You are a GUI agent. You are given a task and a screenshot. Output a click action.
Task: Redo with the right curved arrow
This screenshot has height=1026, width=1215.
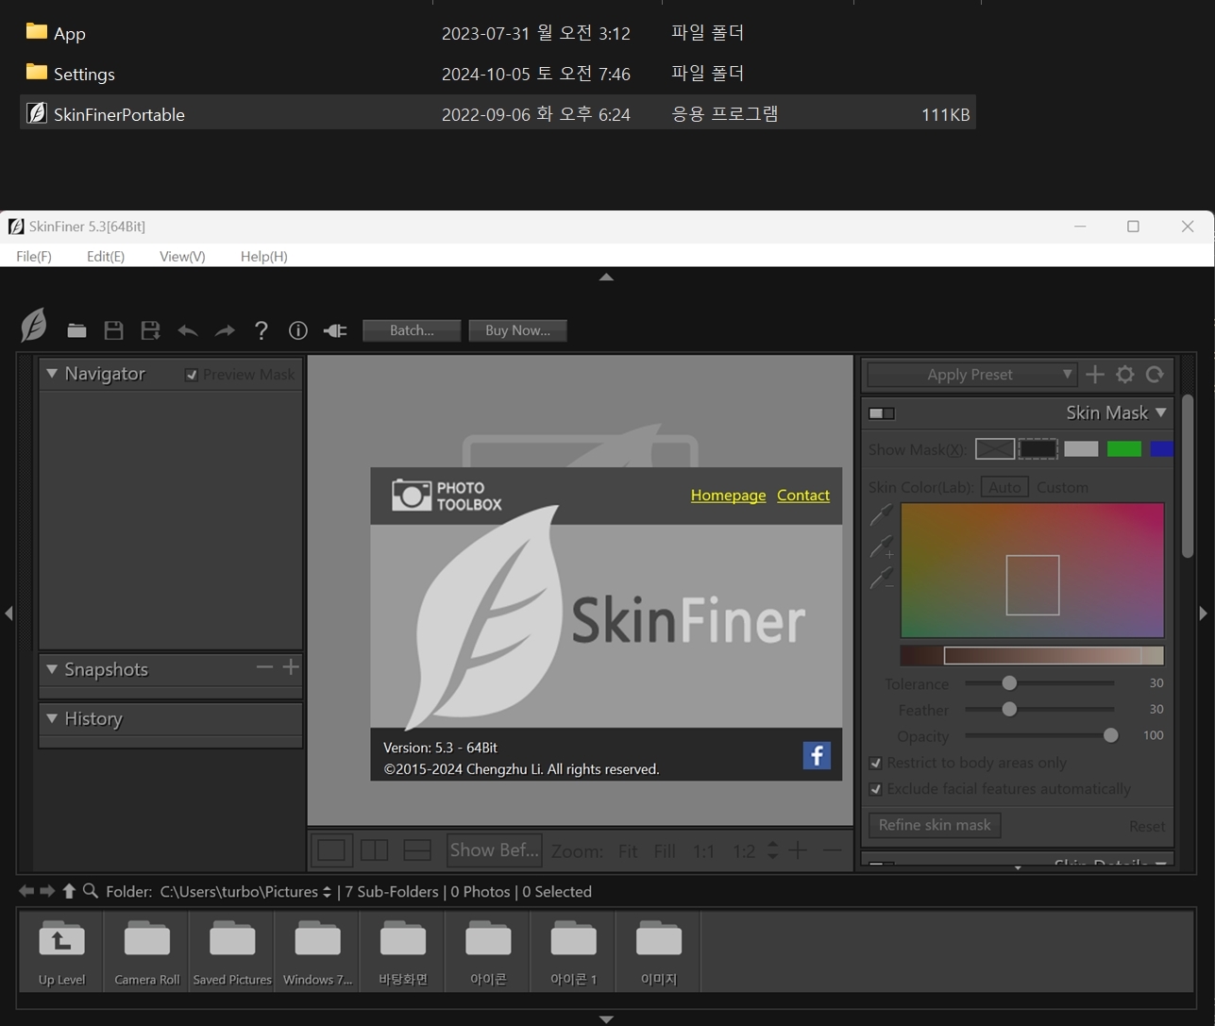[x=225, y=330]
